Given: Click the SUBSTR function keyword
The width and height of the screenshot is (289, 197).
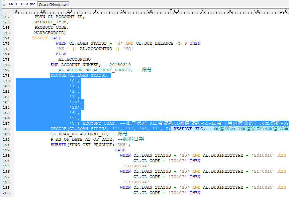Looking at the screenshot, I should pos(59,145).
